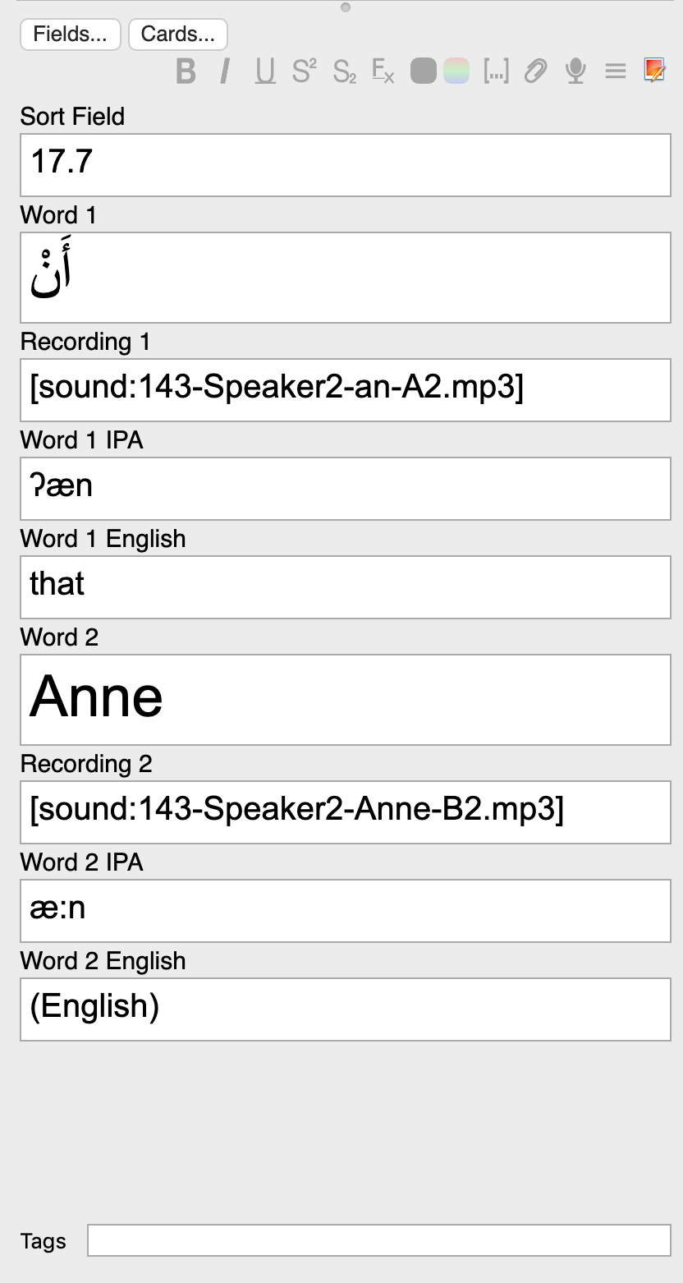
Task: Toggle bold formatting
Action: pos(186,71)
